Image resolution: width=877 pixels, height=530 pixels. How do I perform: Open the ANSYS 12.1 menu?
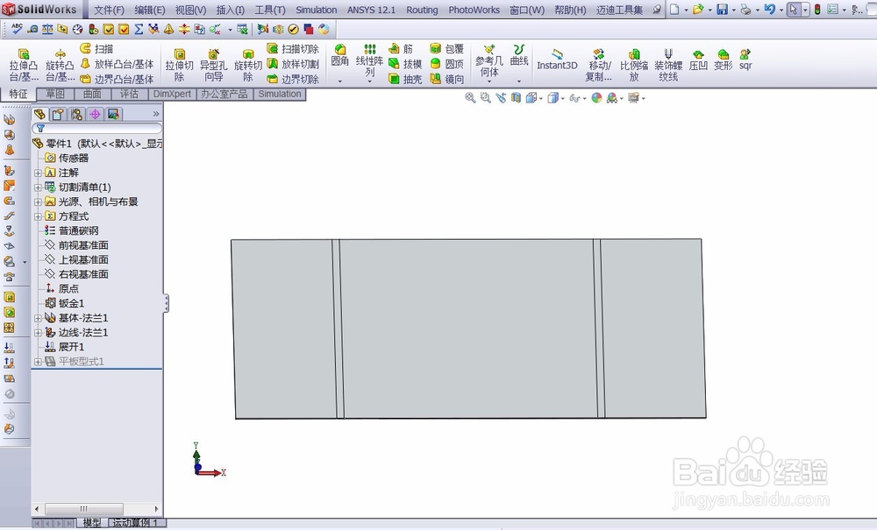pos(371,10)
